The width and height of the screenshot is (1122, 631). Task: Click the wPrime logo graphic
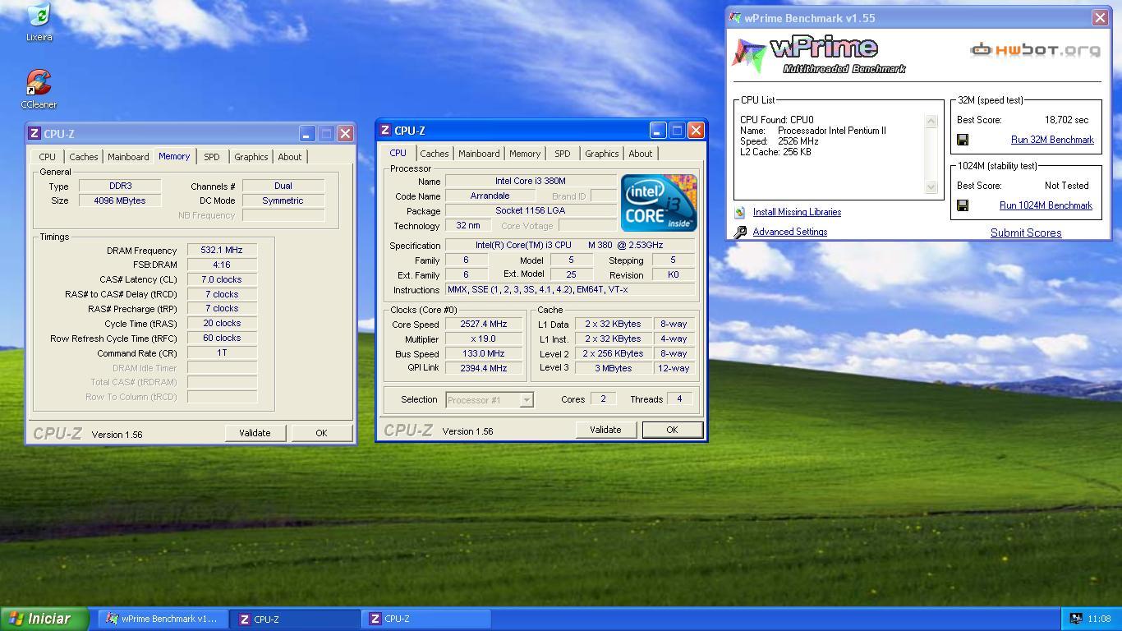818,54
